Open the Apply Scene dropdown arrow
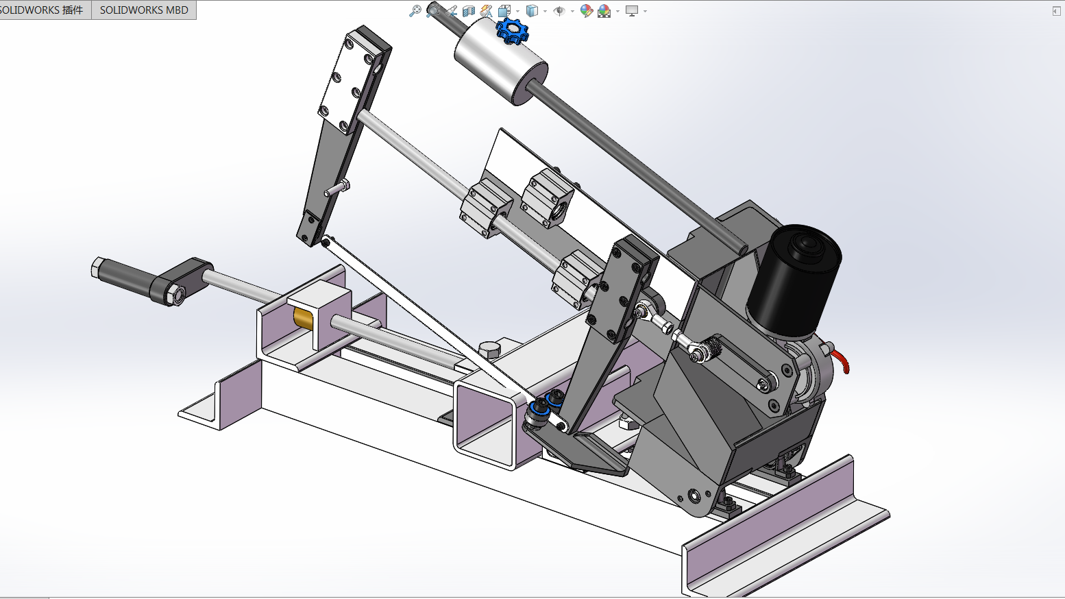The image size is (1065, 599). click(x=617, y=11)
